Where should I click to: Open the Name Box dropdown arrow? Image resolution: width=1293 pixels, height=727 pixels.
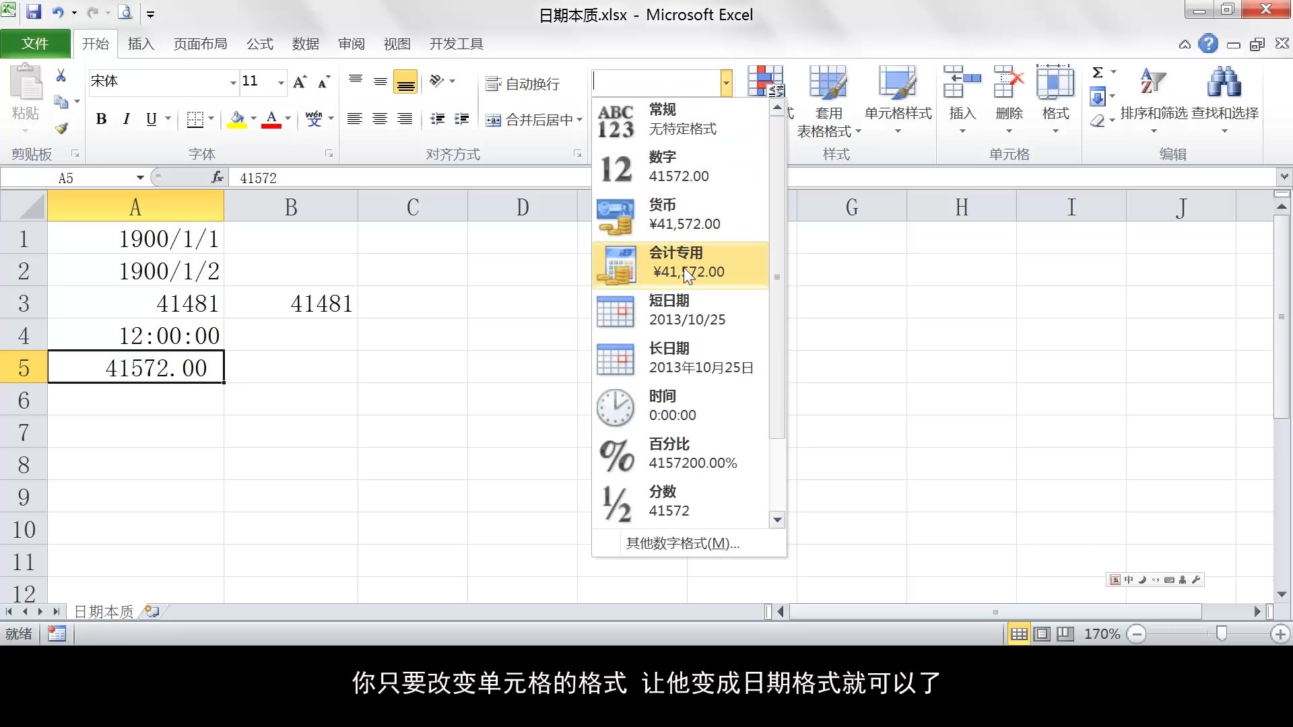140,178
